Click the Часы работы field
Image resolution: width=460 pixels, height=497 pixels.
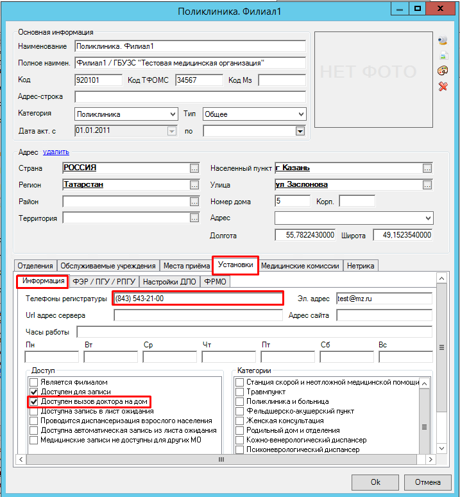coord(255,332)
